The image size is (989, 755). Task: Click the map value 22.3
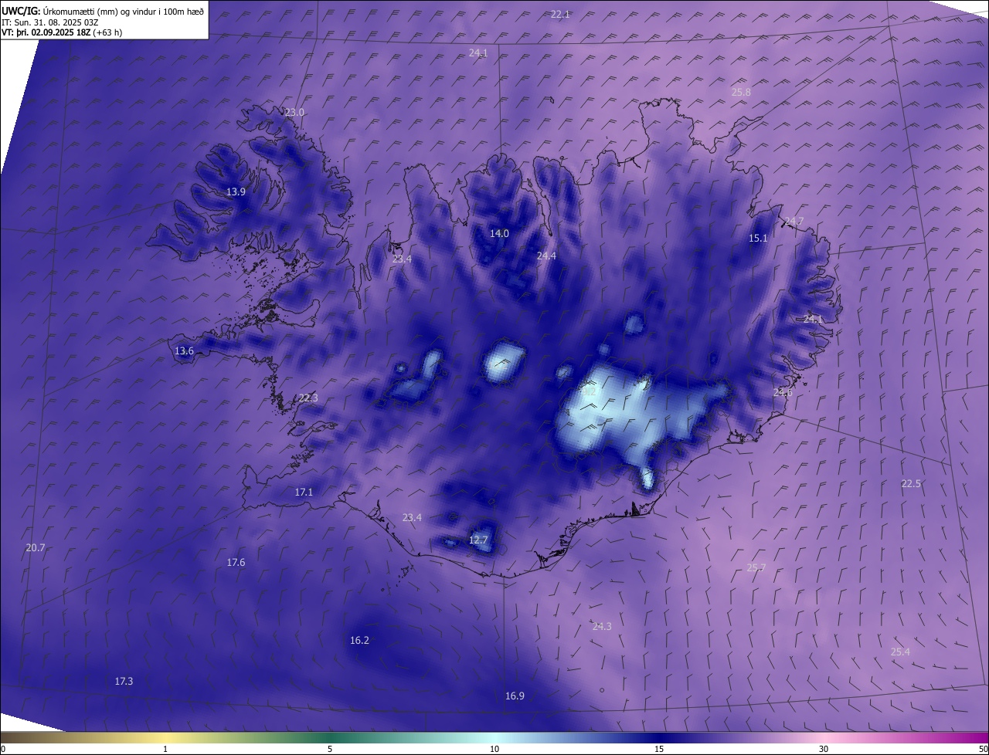pos(308,398)
